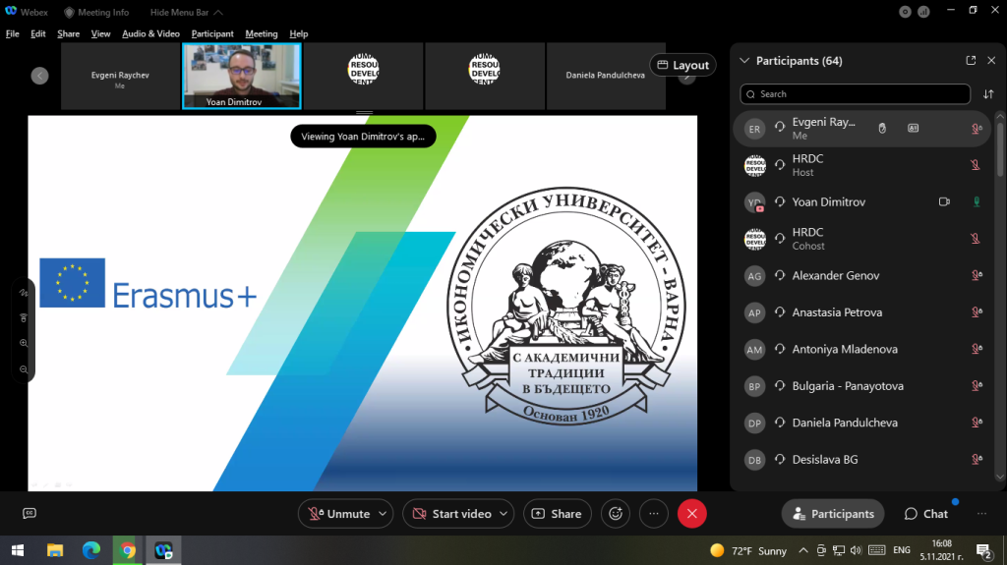Show hidden system tray icons
Image resolution: width=1007 pixels, height=565 pixels.
(802, 550)
